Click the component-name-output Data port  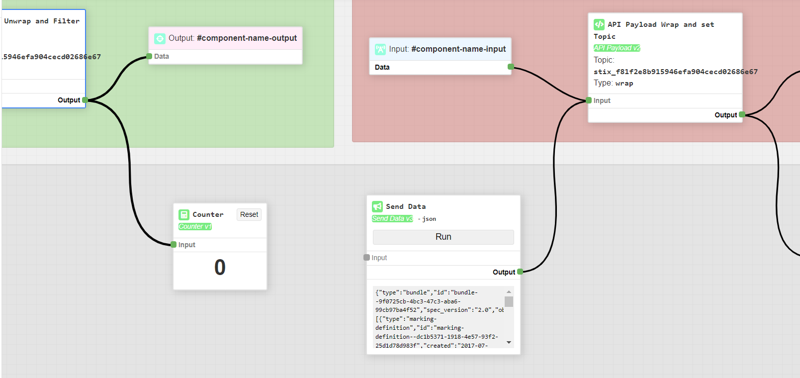pyautogui.click(x=149, y=56)
